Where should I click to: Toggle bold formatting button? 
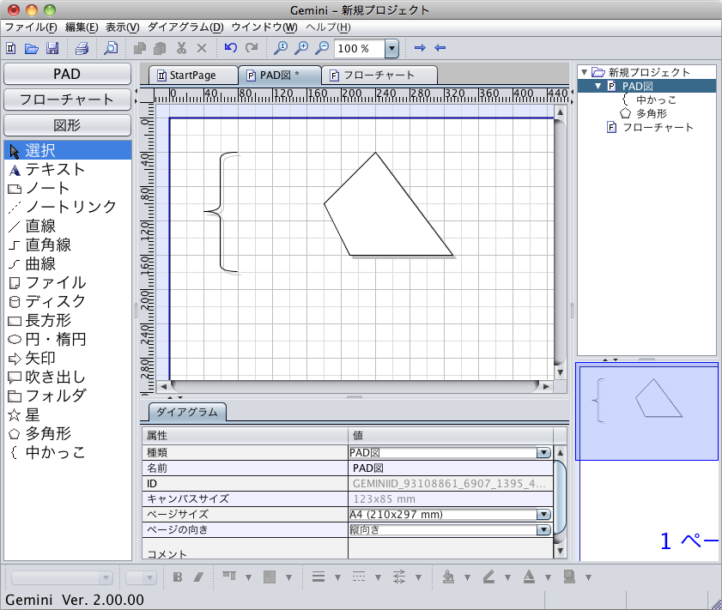click(x=177, y=577)
